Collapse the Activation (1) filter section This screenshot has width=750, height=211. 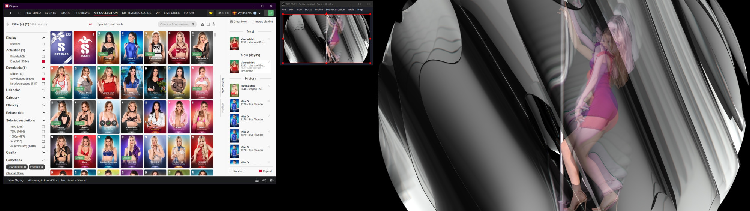point(44,50)
